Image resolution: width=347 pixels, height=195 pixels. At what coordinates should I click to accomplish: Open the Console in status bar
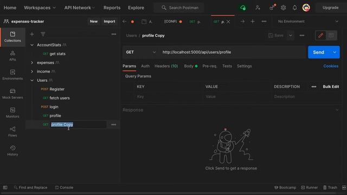click(x=64, y=187)
